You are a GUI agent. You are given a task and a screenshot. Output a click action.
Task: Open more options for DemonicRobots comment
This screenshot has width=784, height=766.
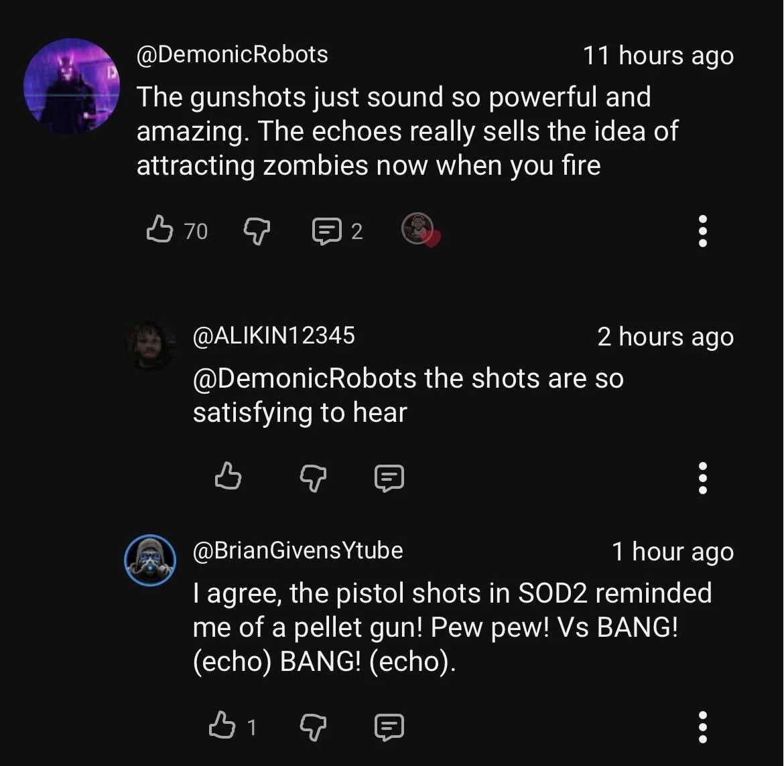(x=702, y=231)
